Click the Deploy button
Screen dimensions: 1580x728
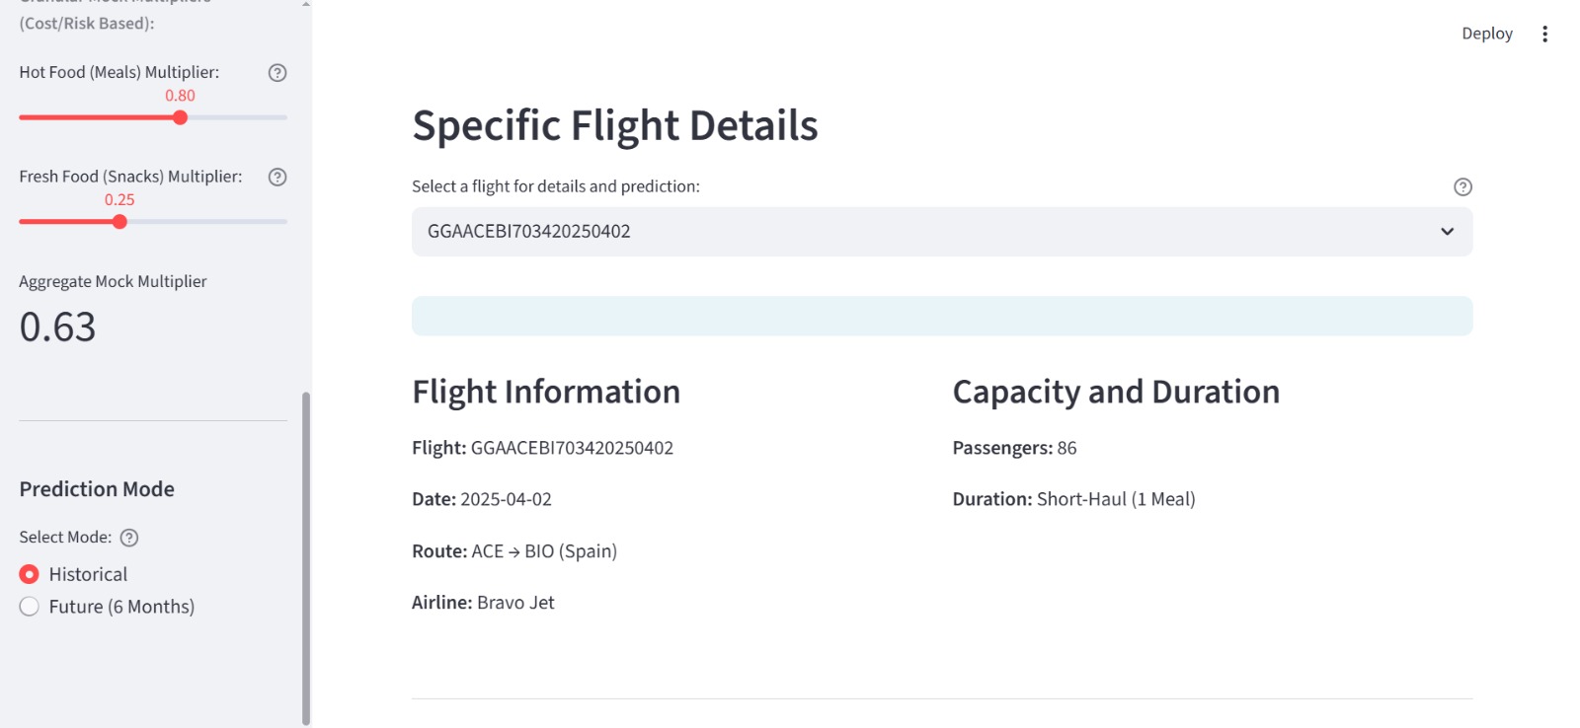click(x=1486, y=34)
